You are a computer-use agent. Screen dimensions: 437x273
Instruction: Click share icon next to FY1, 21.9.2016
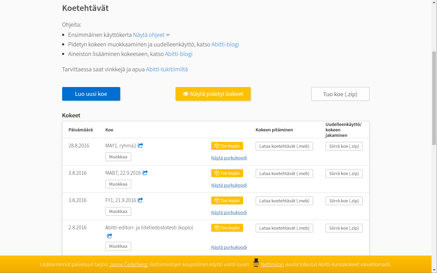[140, 200]
